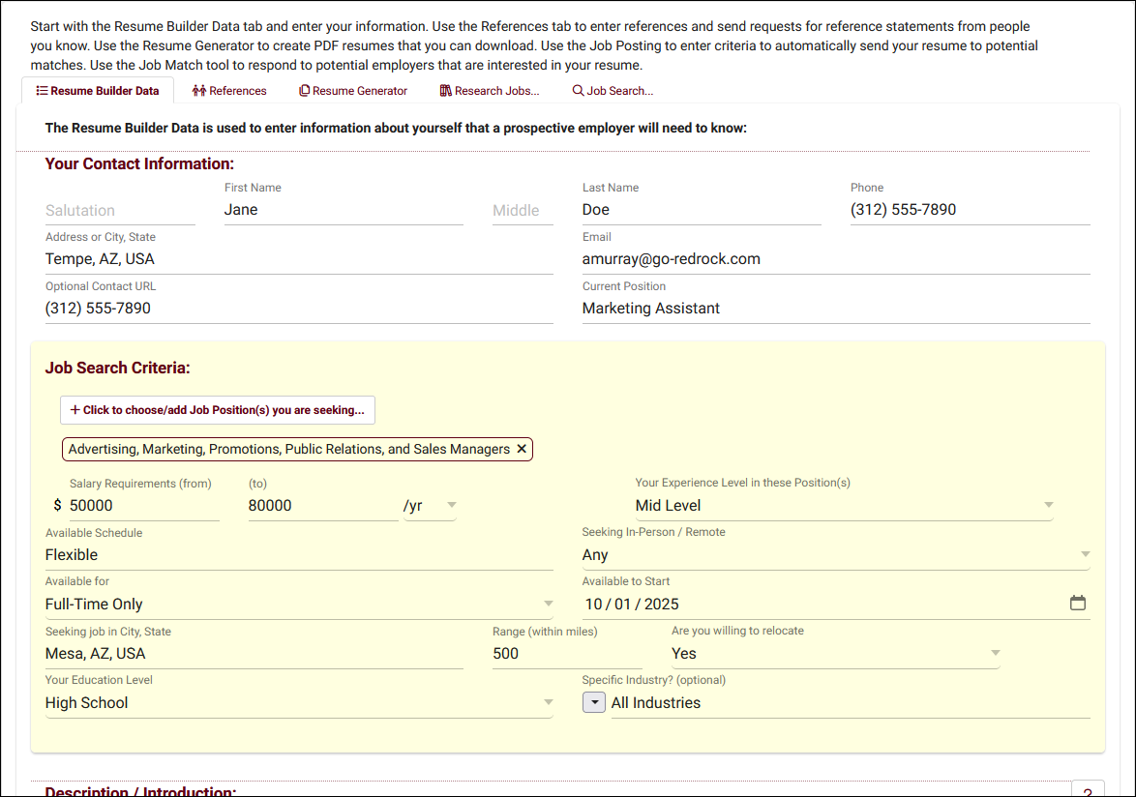This screenshot has height=797, width=1136.
Task: Open the Research Jobs tab
Action: [490, 91]
